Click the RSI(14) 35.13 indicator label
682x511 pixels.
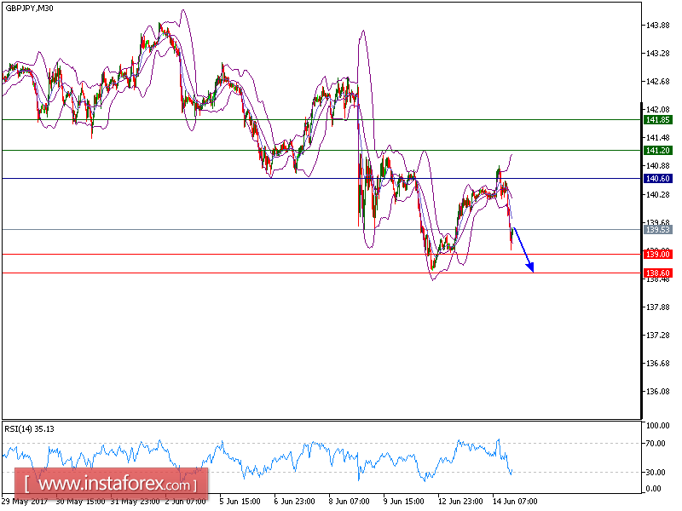pos(29,429)
